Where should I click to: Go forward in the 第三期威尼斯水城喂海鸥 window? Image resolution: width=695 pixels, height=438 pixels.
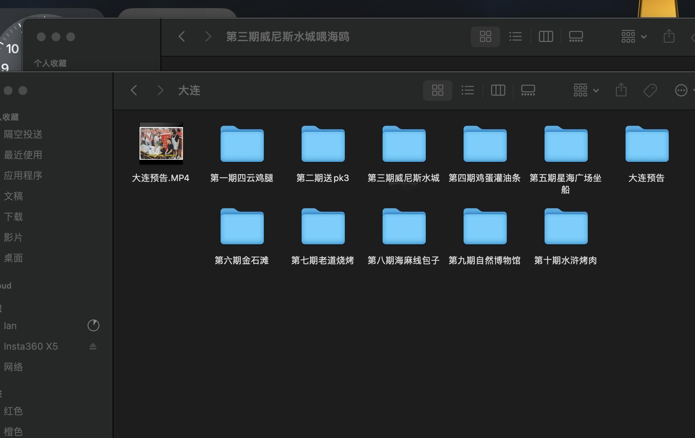(208, 36)
